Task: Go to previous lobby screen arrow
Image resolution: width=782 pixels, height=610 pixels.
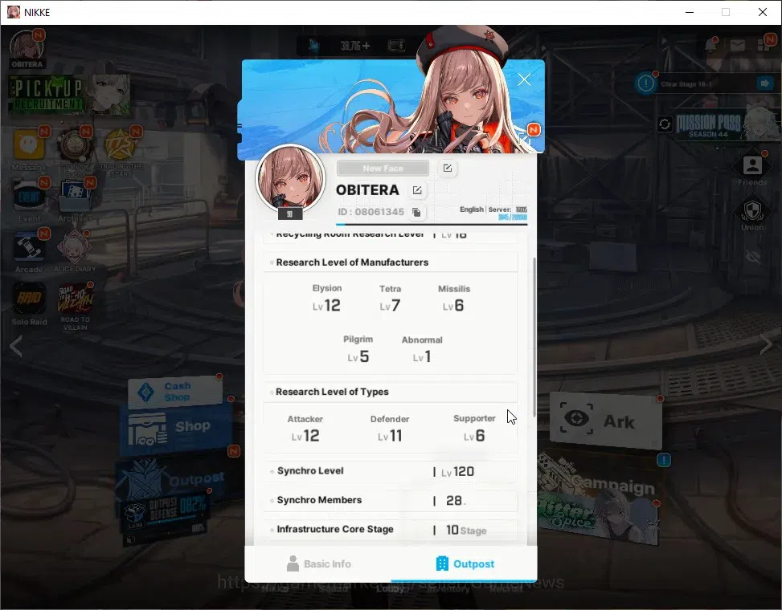Action: [x=16, y=346]
